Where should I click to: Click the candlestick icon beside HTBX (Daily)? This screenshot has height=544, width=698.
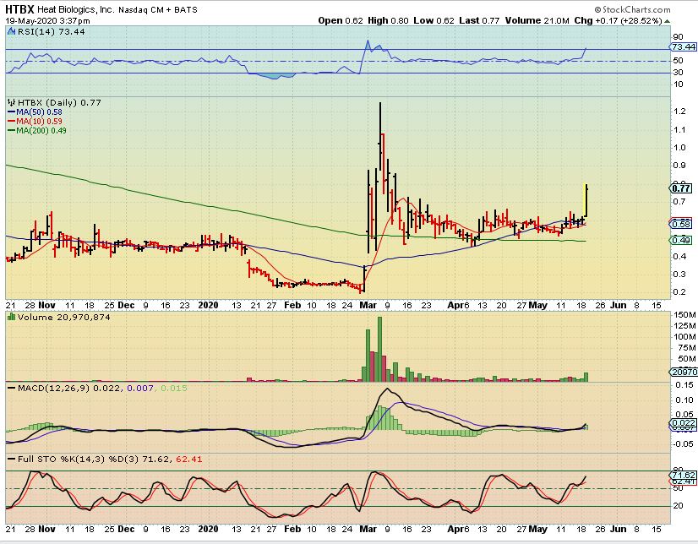coord(11,102)
